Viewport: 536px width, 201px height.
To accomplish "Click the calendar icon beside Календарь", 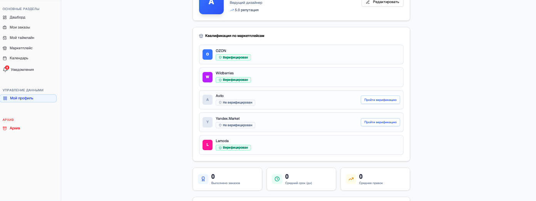I will (x=5, y=58).
